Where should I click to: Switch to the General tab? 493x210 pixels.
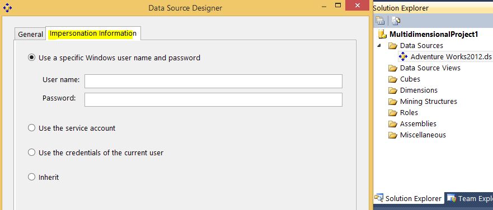click(x=31, y=34)
